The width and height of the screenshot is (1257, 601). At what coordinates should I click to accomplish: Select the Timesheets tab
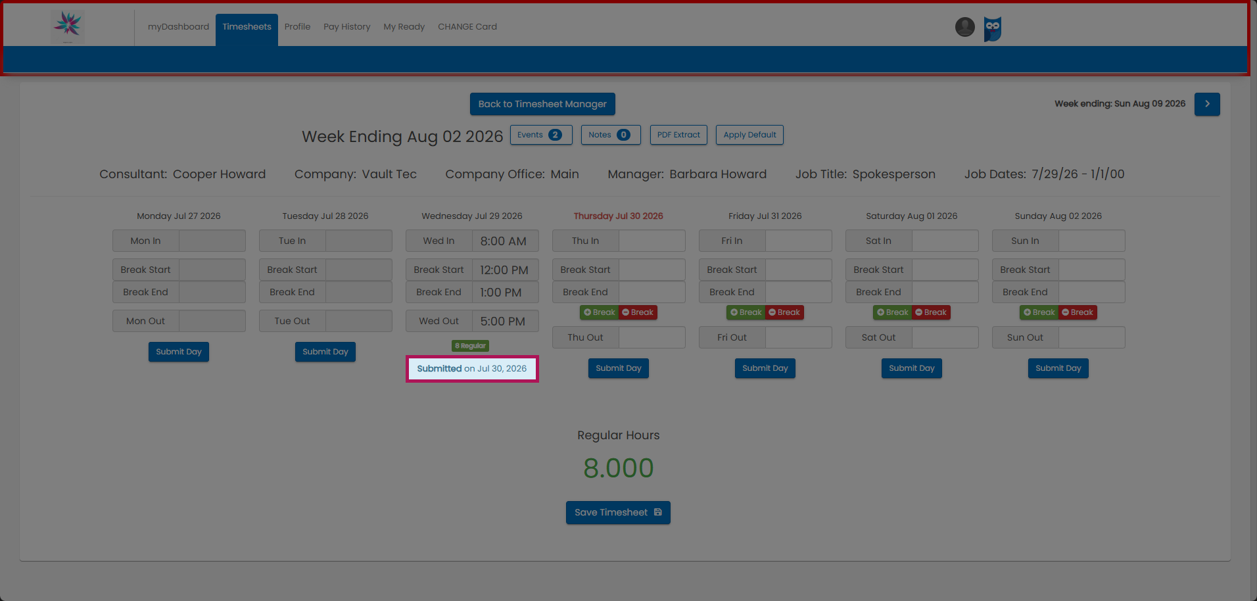[x=247, y=30]
